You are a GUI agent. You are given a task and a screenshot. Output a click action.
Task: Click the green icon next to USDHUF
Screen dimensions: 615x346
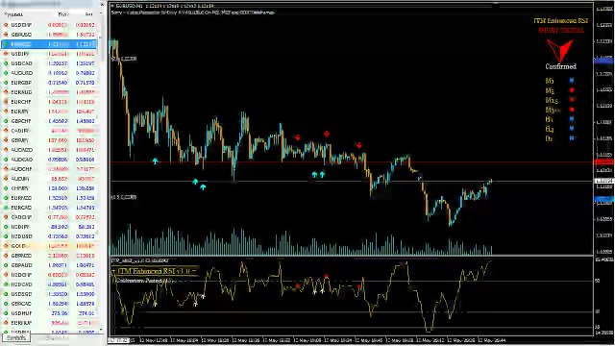(x=6, y=313)
